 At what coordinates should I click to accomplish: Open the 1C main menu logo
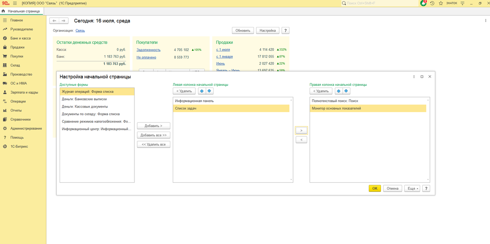(5, 3)
